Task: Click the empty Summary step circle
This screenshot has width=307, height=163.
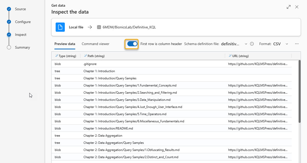Action: [x=9, y=47]
